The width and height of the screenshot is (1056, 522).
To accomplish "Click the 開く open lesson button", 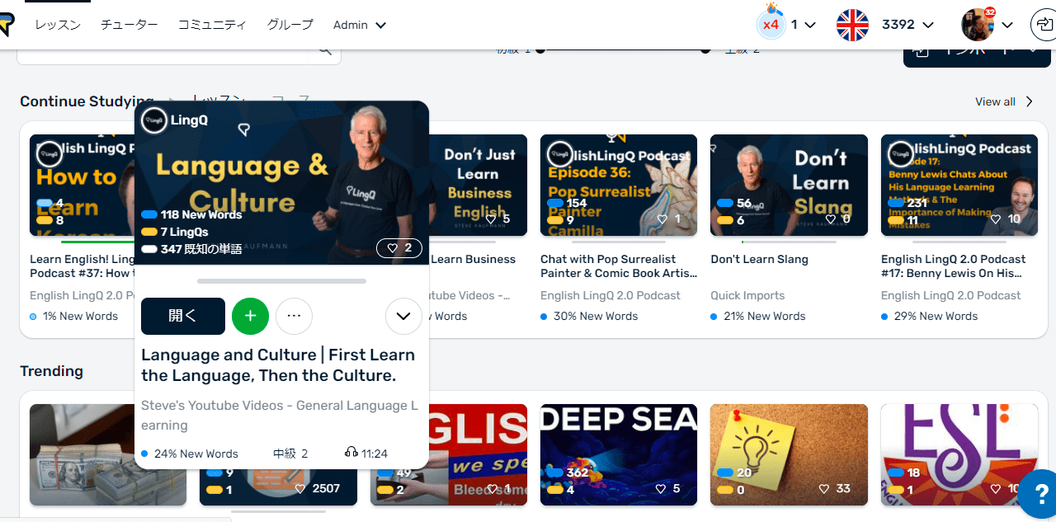I will pos(183,316).
